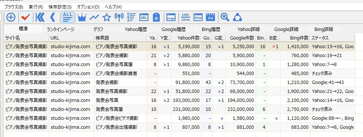This screenshot has height=137, width=363.
Task: Open the line chart trend icon
Action: pos(94,17)
